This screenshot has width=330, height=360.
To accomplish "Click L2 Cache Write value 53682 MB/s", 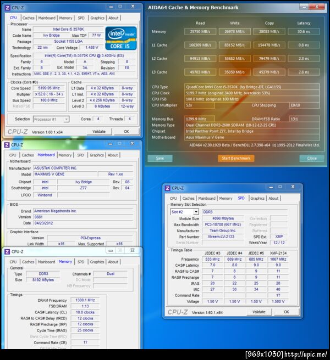I will (234, 59).
